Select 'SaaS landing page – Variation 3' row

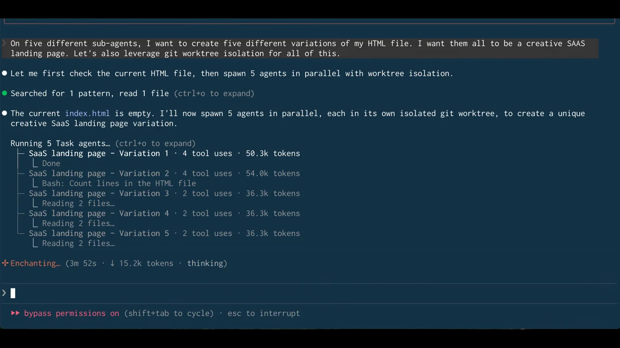[164, 193]
